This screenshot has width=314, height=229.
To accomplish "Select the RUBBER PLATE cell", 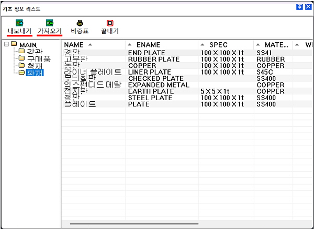I will [154, 59].
